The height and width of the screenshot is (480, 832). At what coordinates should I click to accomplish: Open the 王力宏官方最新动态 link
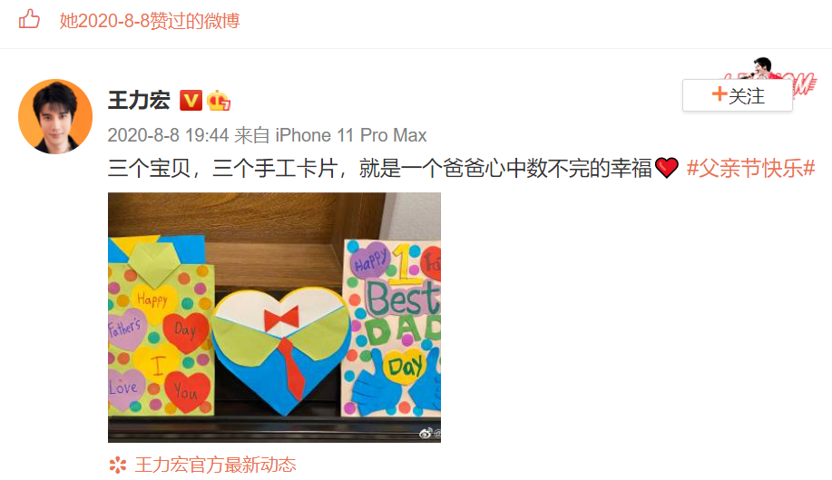pyautogui.click(x=215, y=465)
